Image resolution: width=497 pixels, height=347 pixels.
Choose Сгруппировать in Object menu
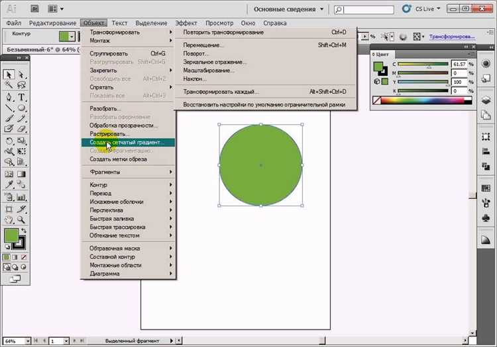tap(129, 54)
